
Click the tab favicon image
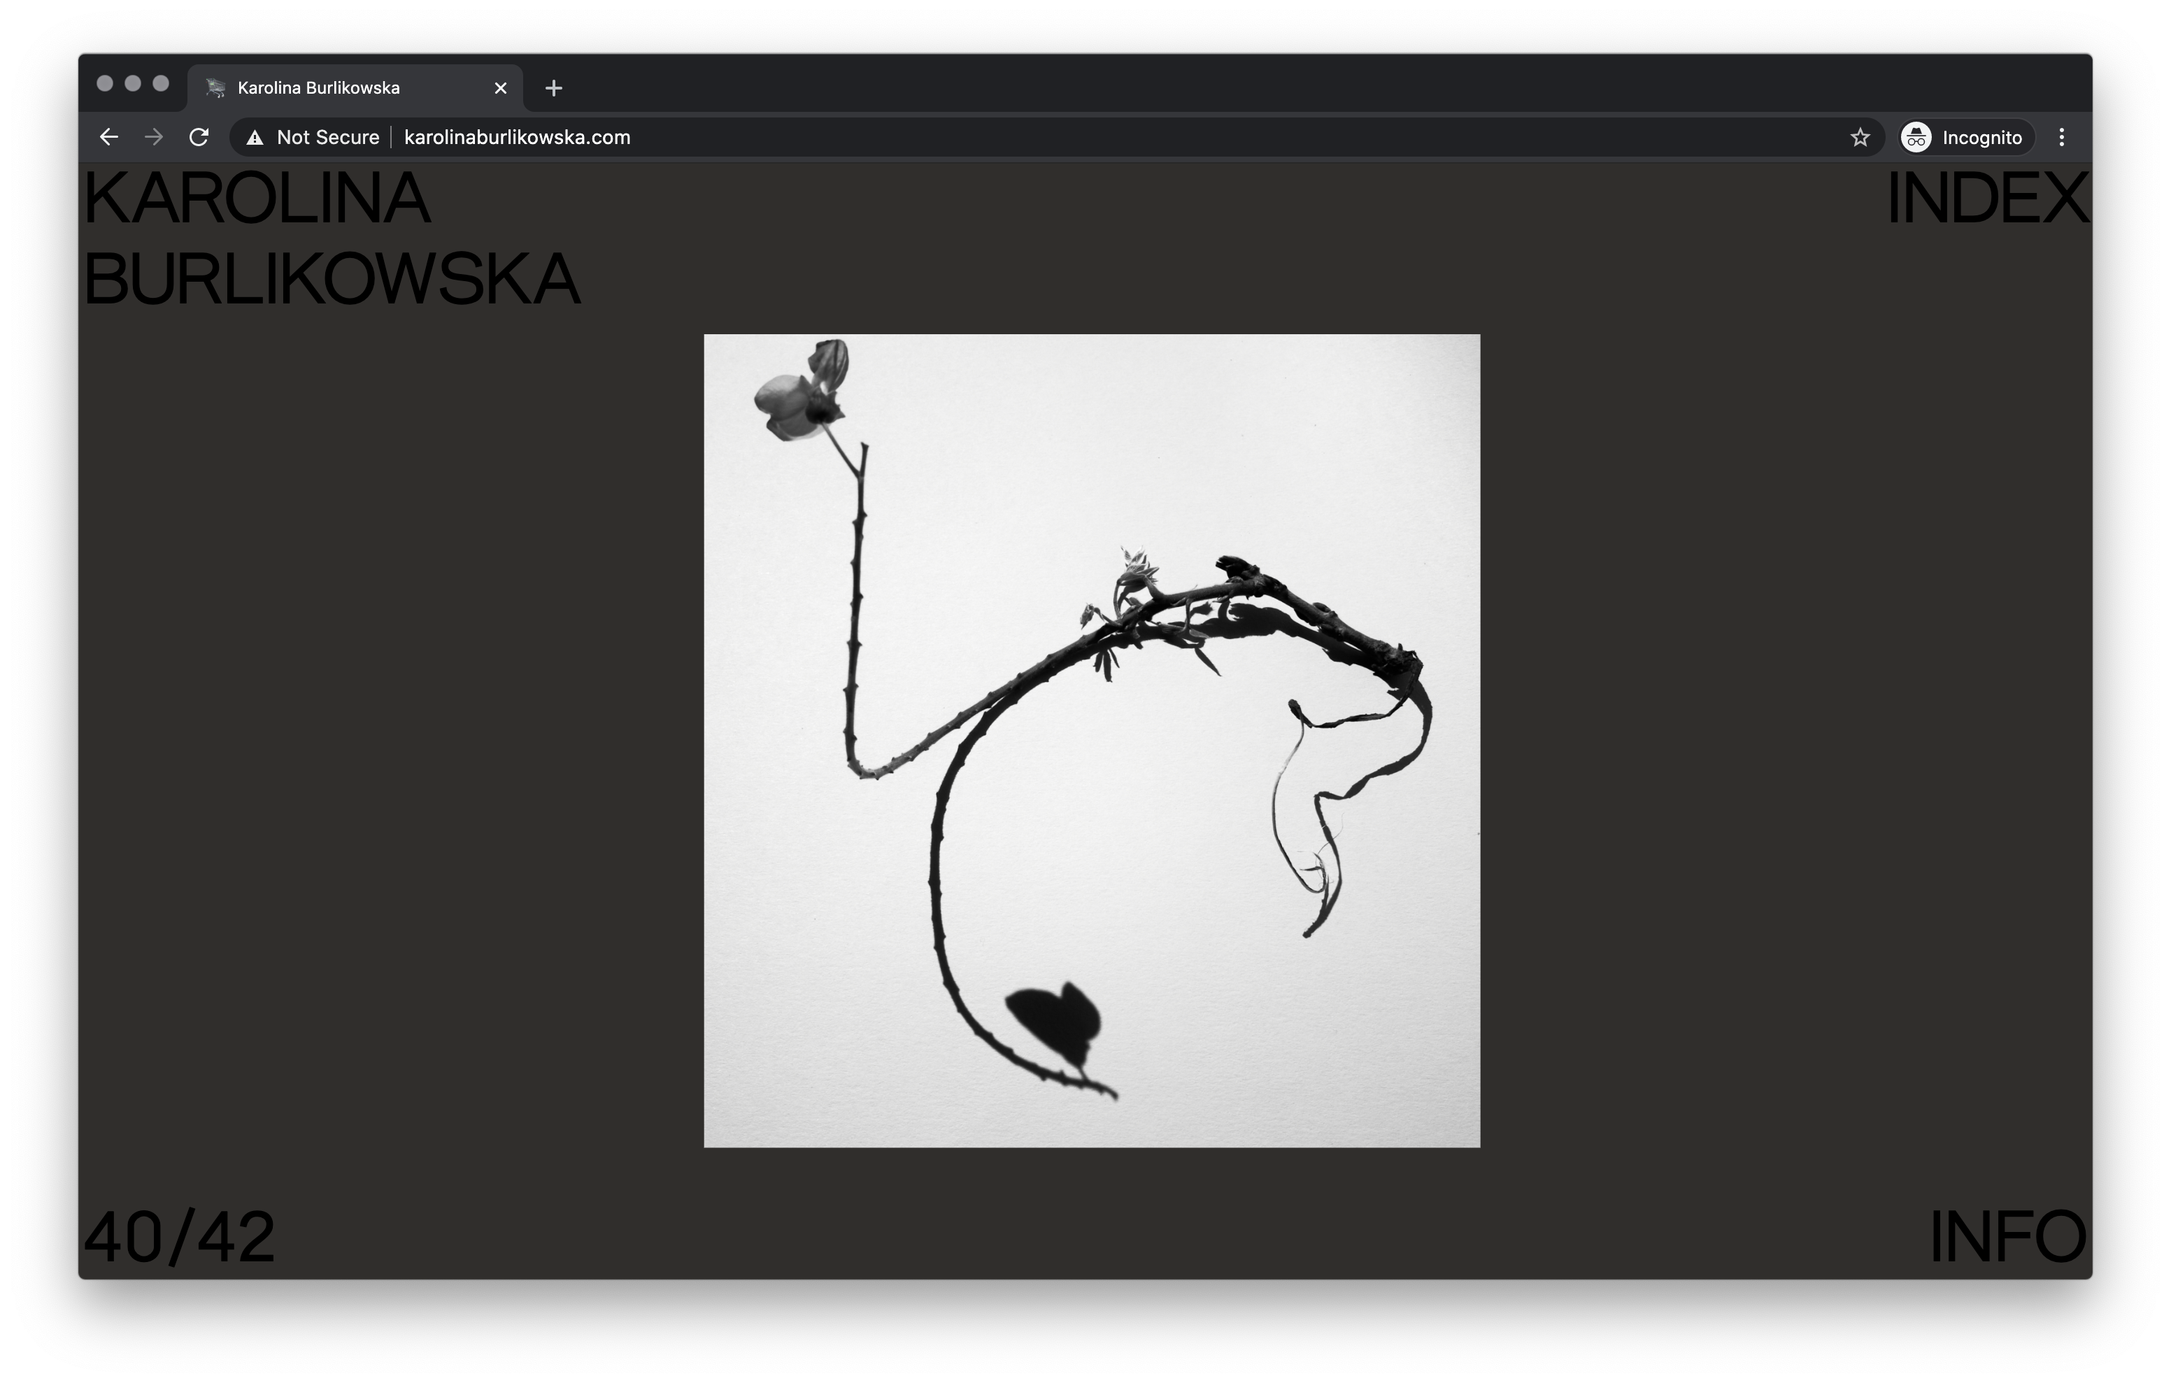(215, 88)
